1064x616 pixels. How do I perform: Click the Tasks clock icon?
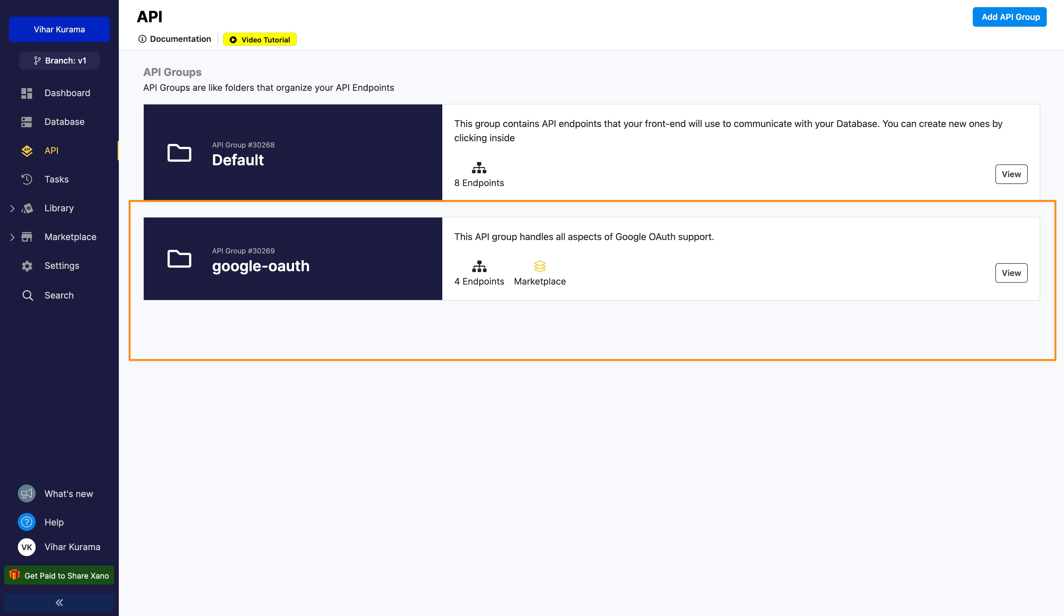tap(27, 179)
